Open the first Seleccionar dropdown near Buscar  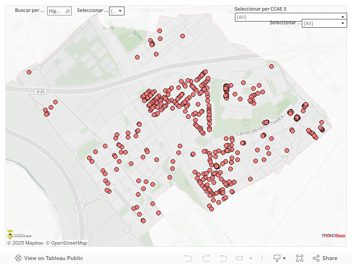point(117,11)
